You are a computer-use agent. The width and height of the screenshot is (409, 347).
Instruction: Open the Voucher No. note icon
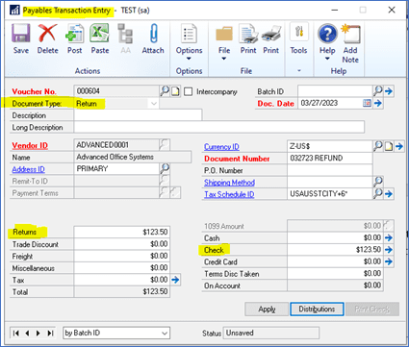[x=175, y=91]
